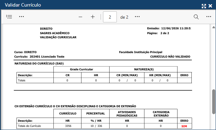Image resolution: width=216 pixels, height=130 pixels.
Task: Close the Validar Currículo dialog
Action: pyautogui.click(x=210, y=6)
